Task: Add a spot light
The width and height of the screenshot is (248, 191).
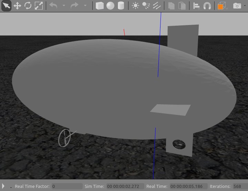Action: (146, 5)
